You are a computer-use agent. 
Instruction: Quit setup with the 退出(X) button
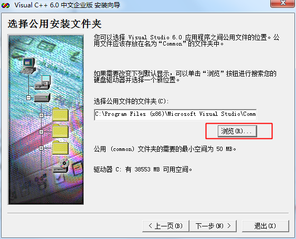[265, 226]
